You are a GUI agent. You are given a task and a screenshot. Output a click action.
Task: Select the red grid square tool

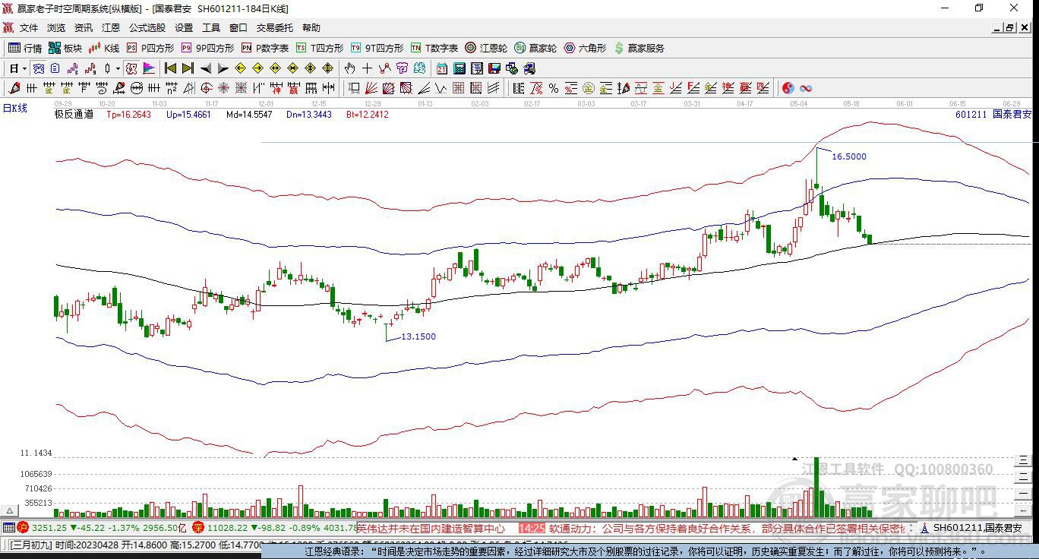coord(458,88)
